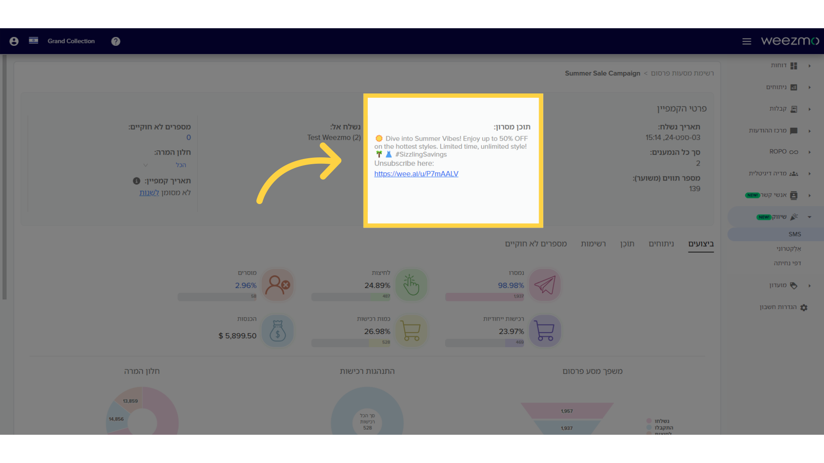The width and height of the screenshot is (824, 463).
Task: Open the unsubscribe link wee.ai/u/P7mAALV
Action: coord(416,174)
